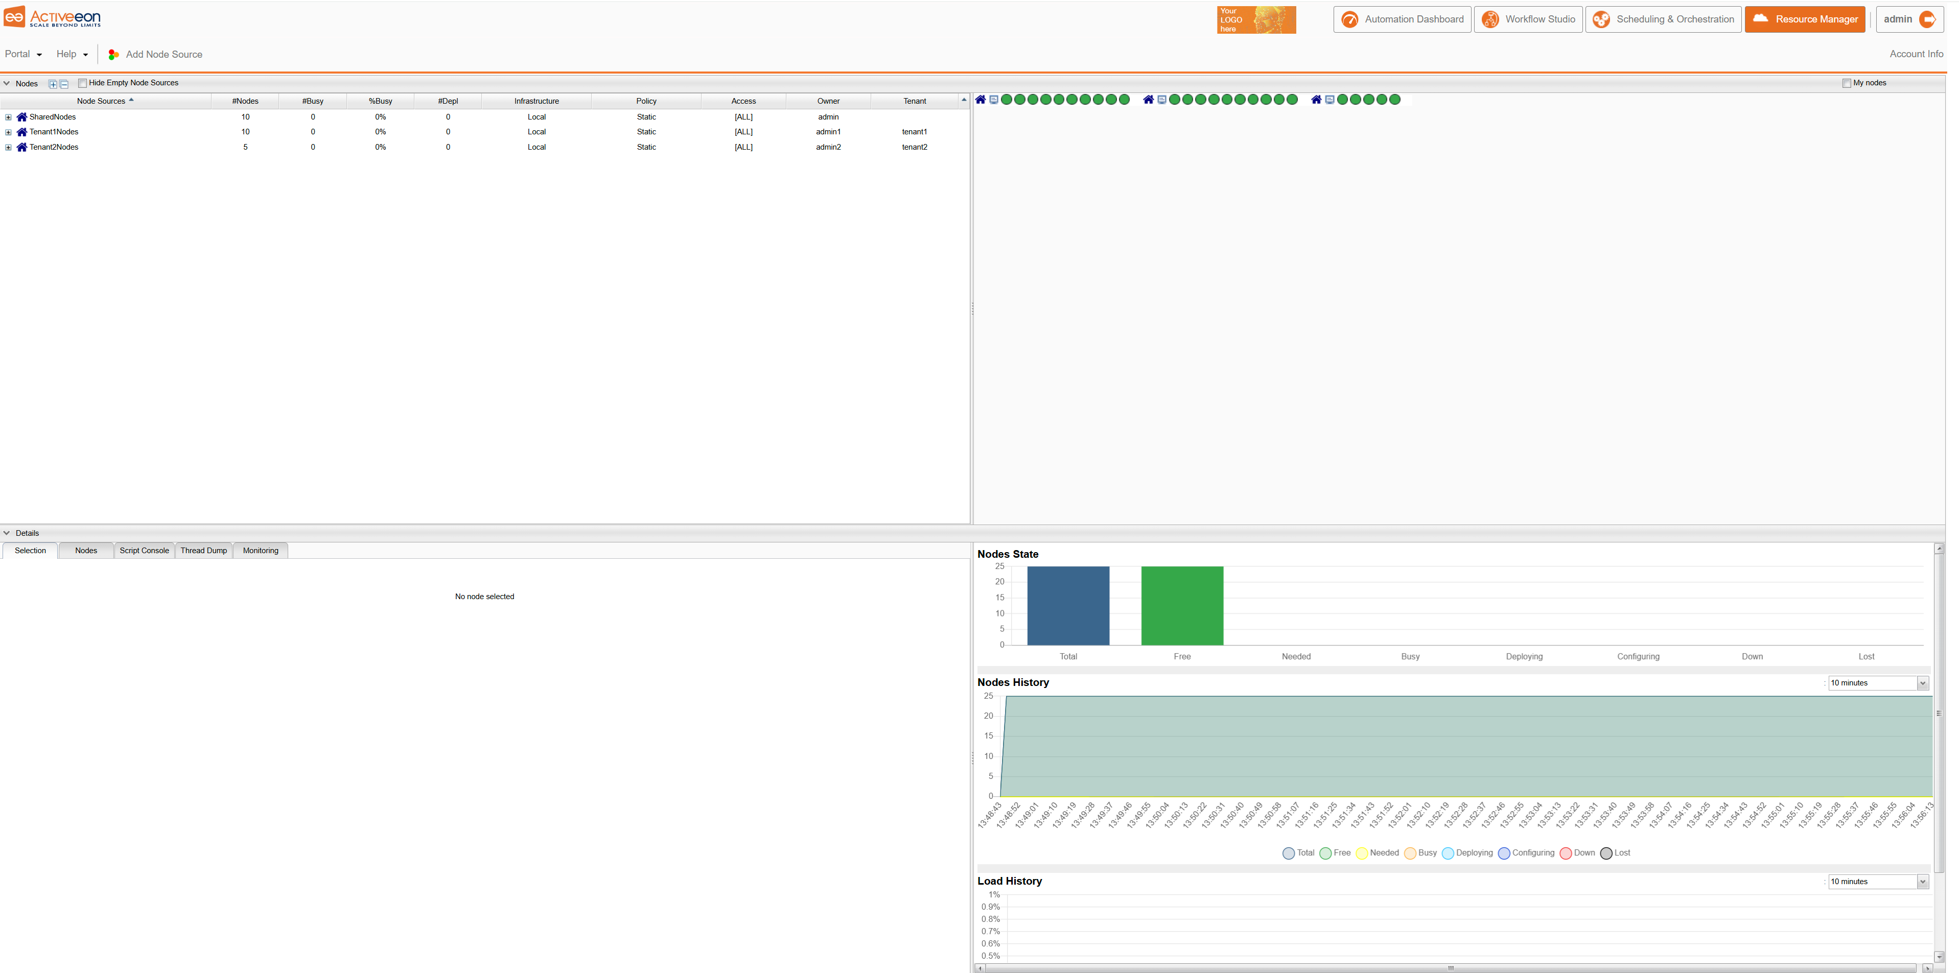Viewport: 1959px width, 973px height.
Task: Click the first host monitor icon in compact view
Action: tap(994, 100)
